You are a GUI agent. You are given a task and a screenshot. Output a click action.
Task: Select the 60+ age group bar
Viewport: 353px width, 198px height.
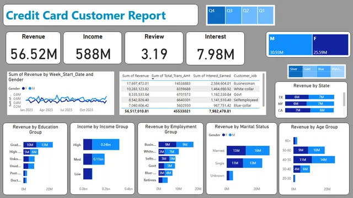point(296,141)
